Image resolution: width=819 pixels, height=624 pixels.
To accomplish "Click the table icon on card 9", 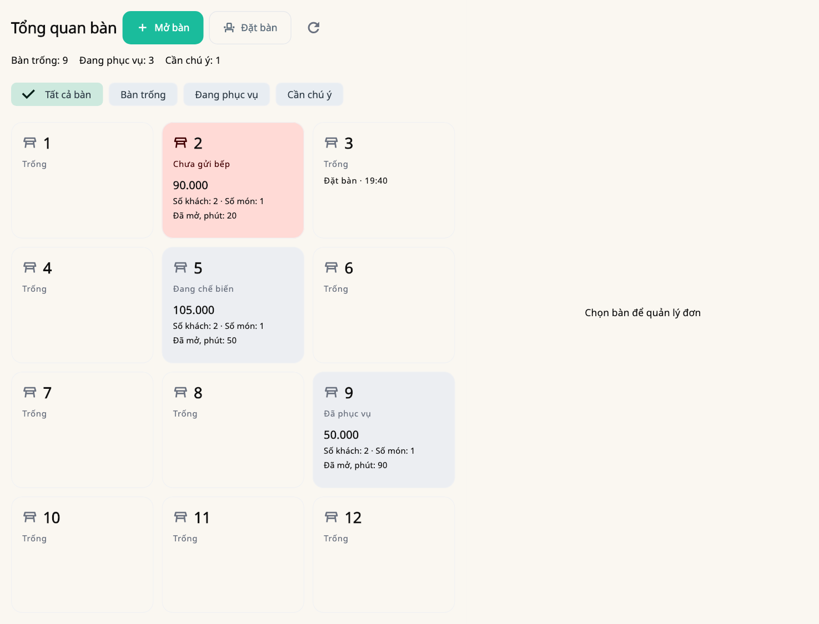I will [x=331, y=393].
